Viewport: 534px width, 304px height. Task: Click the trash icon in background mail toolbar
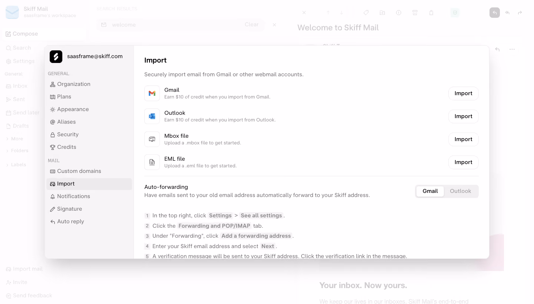click(431, 13)
